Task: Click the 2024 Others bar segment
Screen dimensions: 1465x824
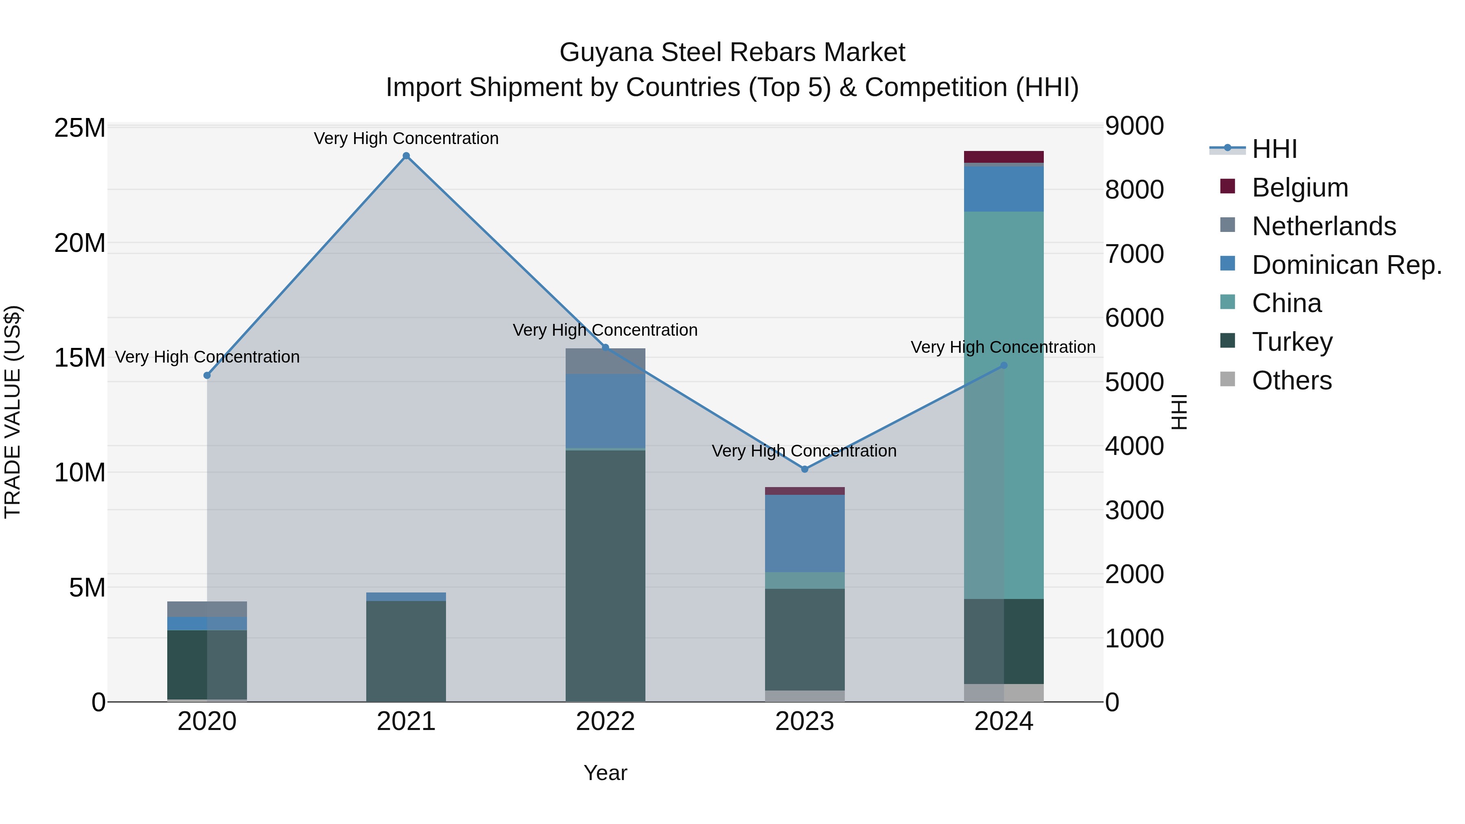Action: click(x=1004, y=693)
